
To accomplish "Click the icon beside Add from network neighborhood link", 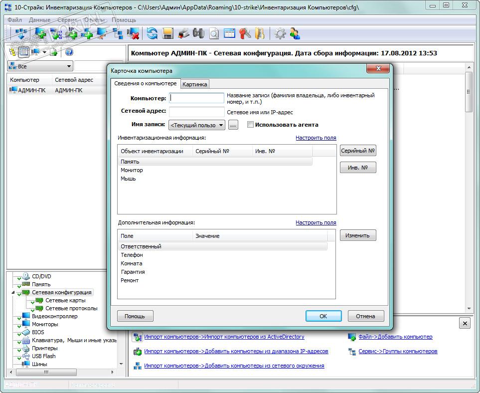I will tap(137, 366).
